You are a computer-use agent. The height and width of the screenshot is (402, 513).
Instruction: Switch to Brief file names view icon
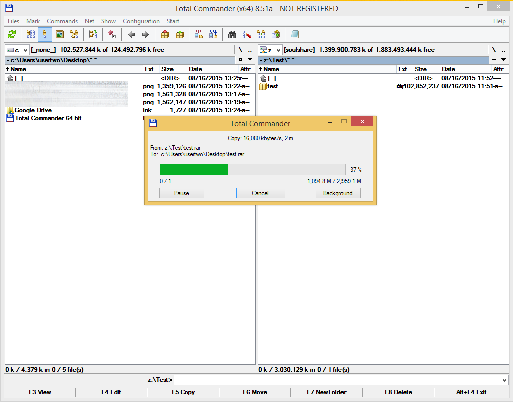click(31, 34)
